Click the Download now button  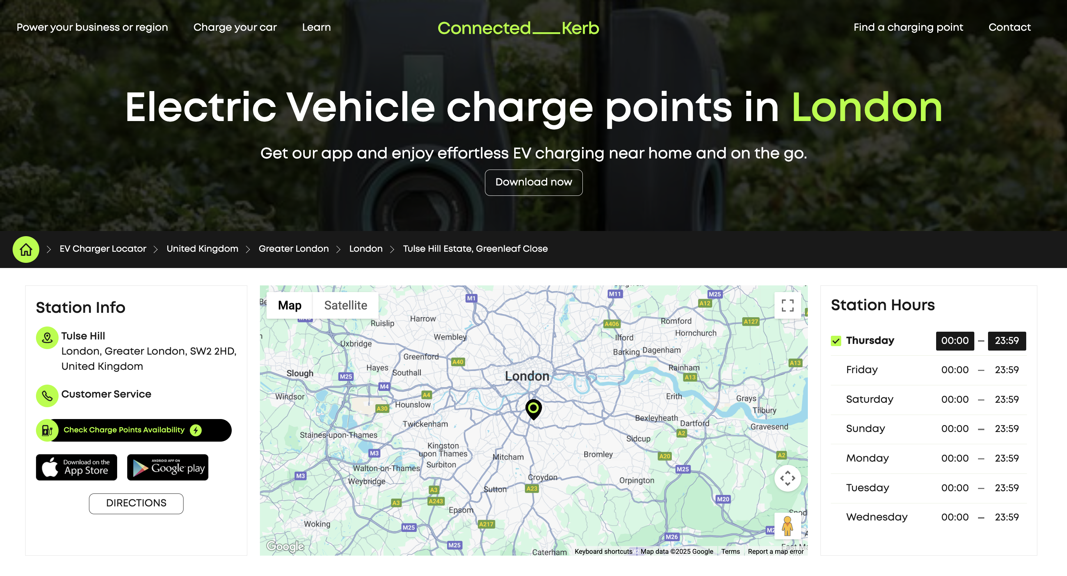pyautogui.click(x=533, y=182)
